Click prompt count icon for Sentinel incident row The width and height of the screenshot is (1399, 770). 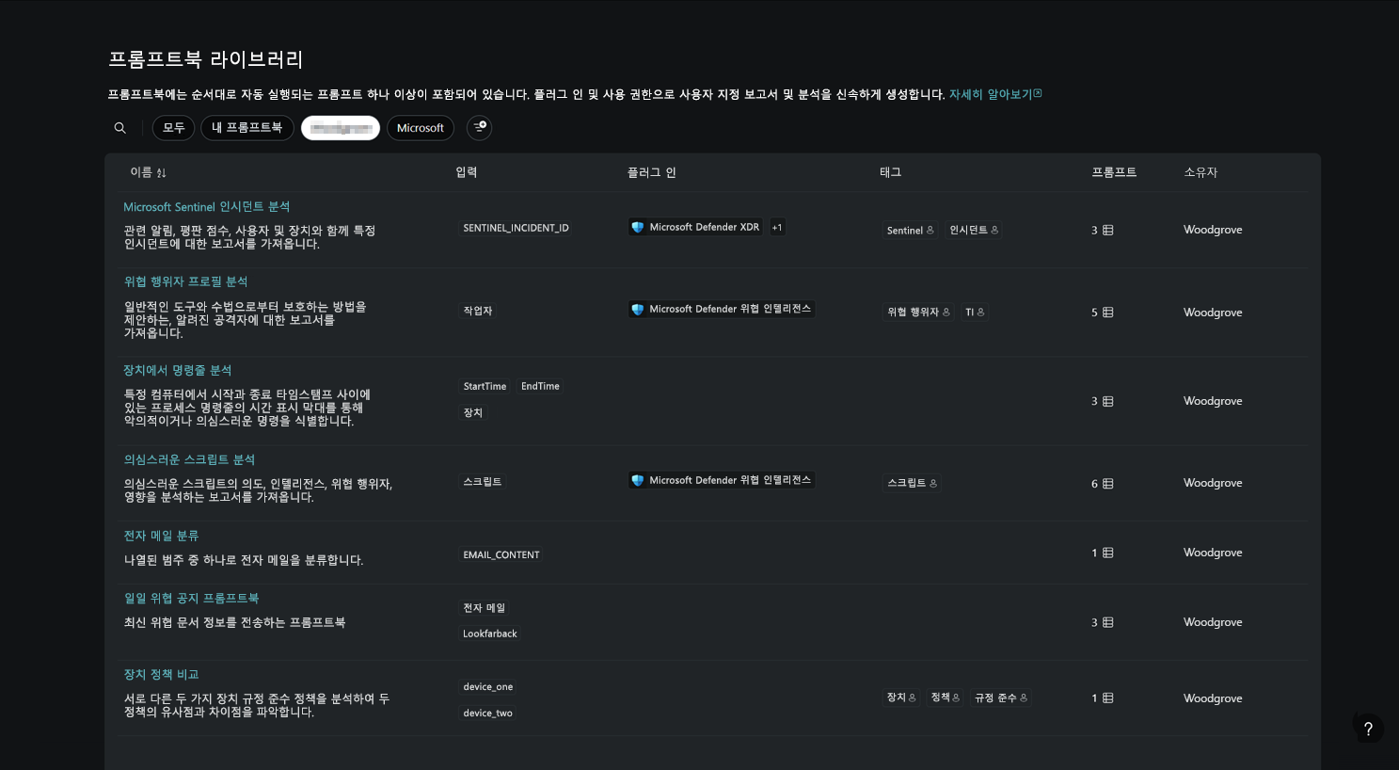1108,231
